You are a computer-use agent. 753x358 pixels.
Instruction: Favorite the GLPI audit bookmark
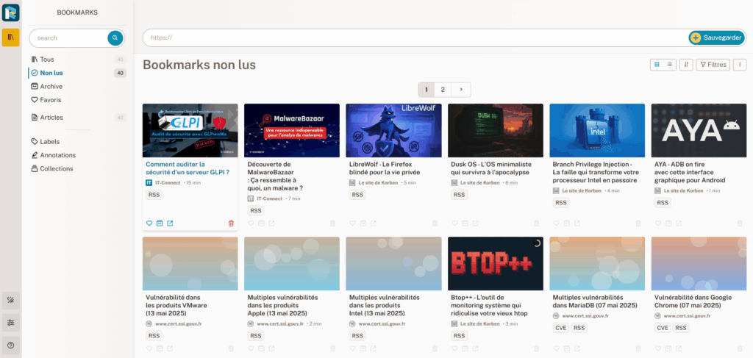point(149,223)
